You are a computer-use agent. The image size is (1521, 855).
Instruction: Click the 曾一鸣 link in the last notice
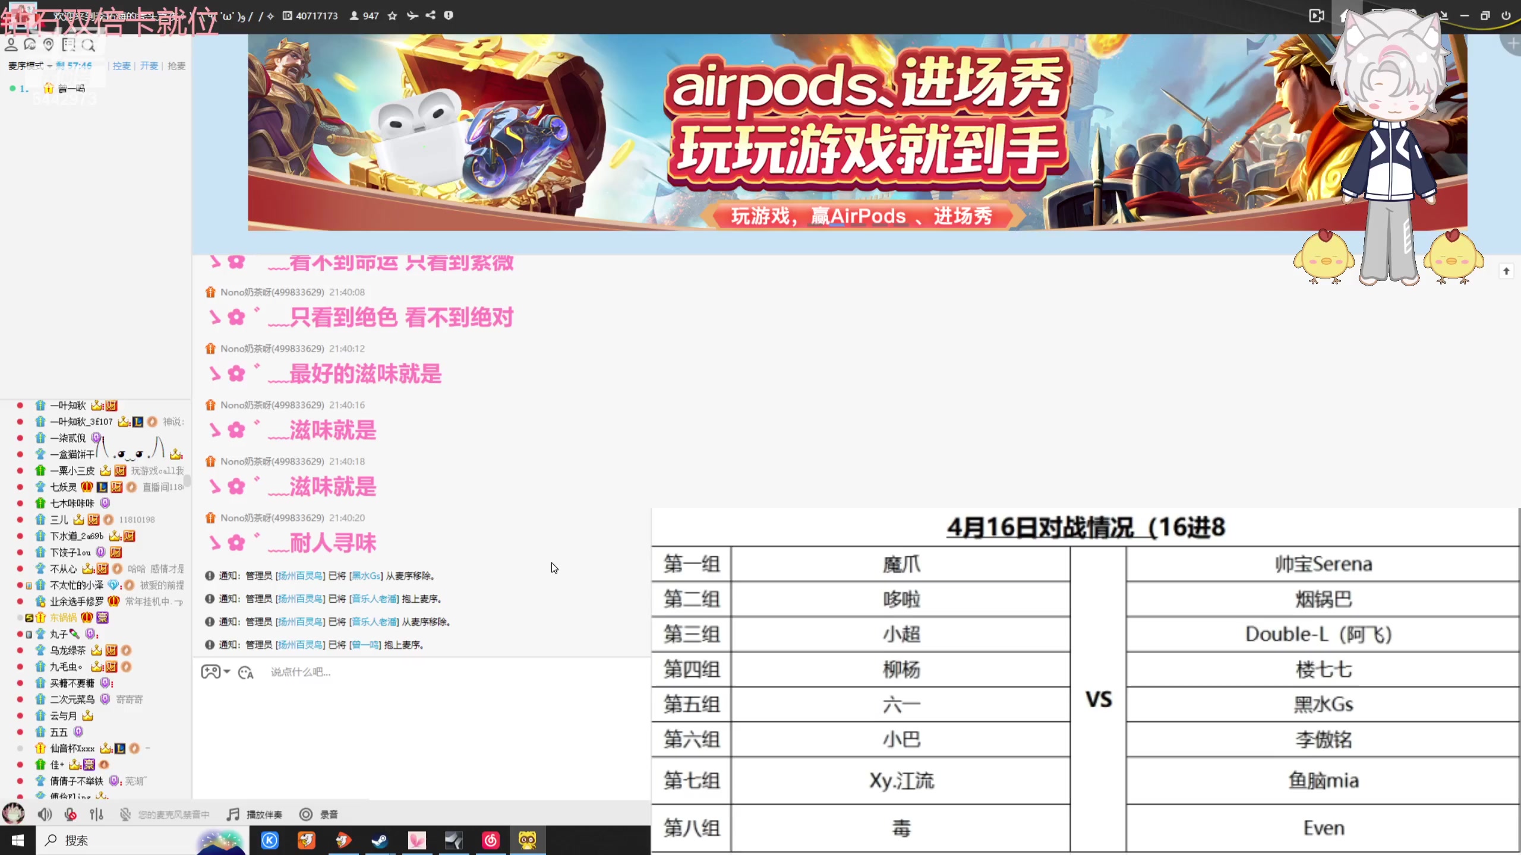(365, 645)
